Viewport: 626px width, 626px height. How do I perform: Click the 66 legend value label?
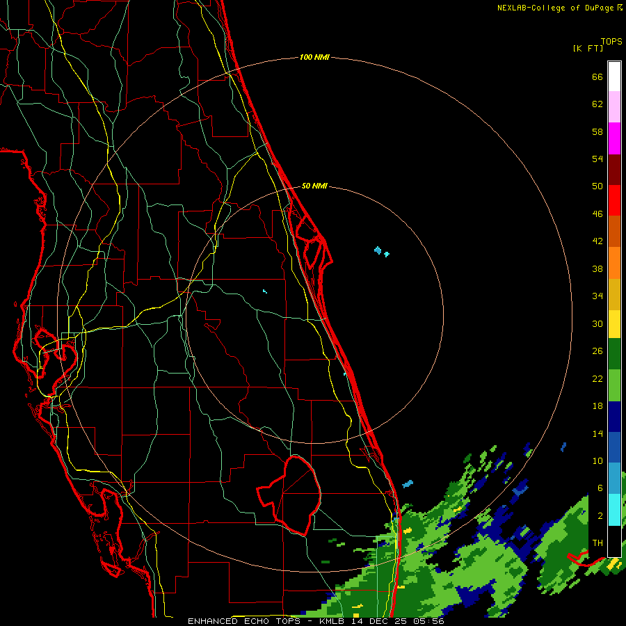coord(597,77)
